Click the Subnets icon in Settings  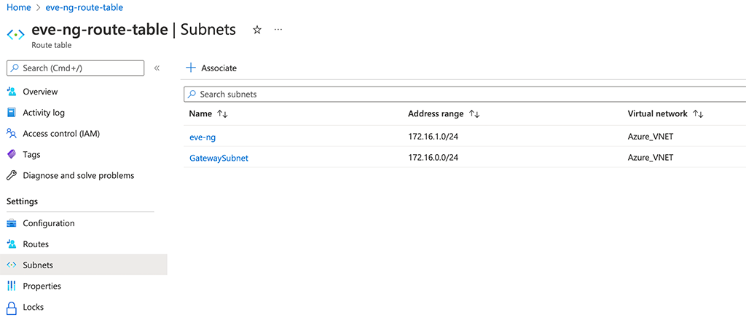12,265
